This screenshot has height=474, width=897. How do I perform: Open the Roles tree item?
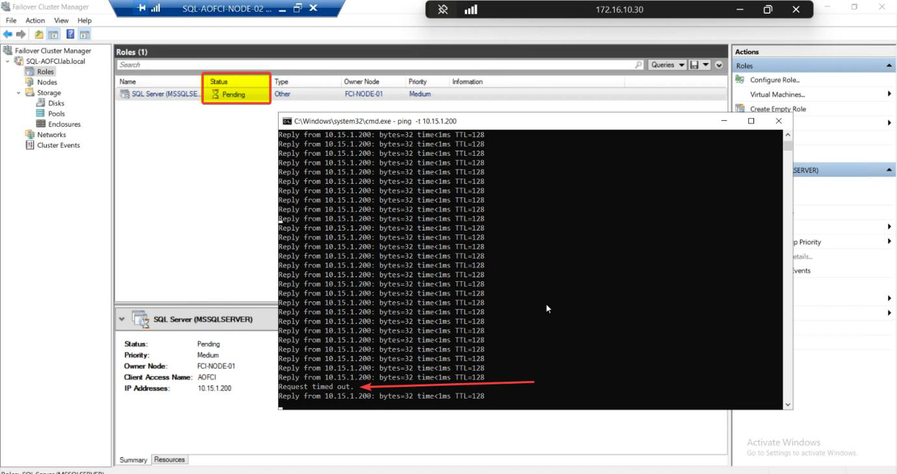[x=45, y=71]
